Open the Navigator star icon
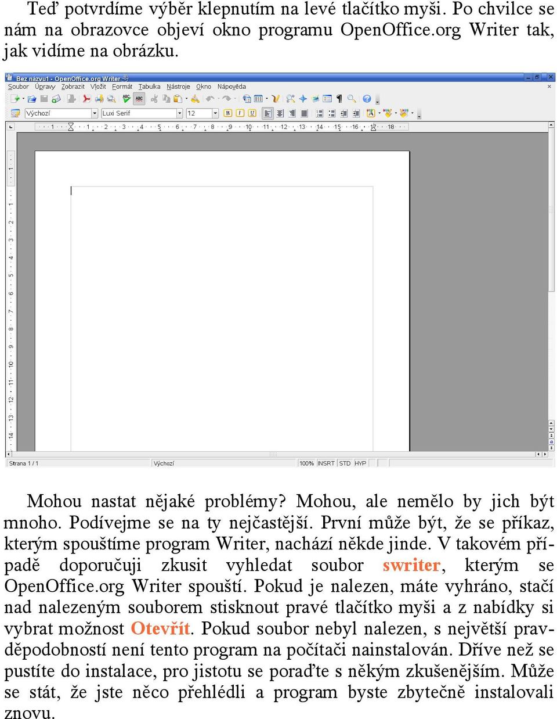 click(x=303, y=99)
